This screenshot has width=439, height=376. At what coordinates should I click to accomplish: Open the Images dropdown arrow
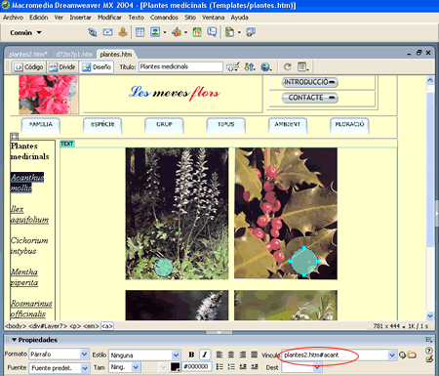click(165, 32)
